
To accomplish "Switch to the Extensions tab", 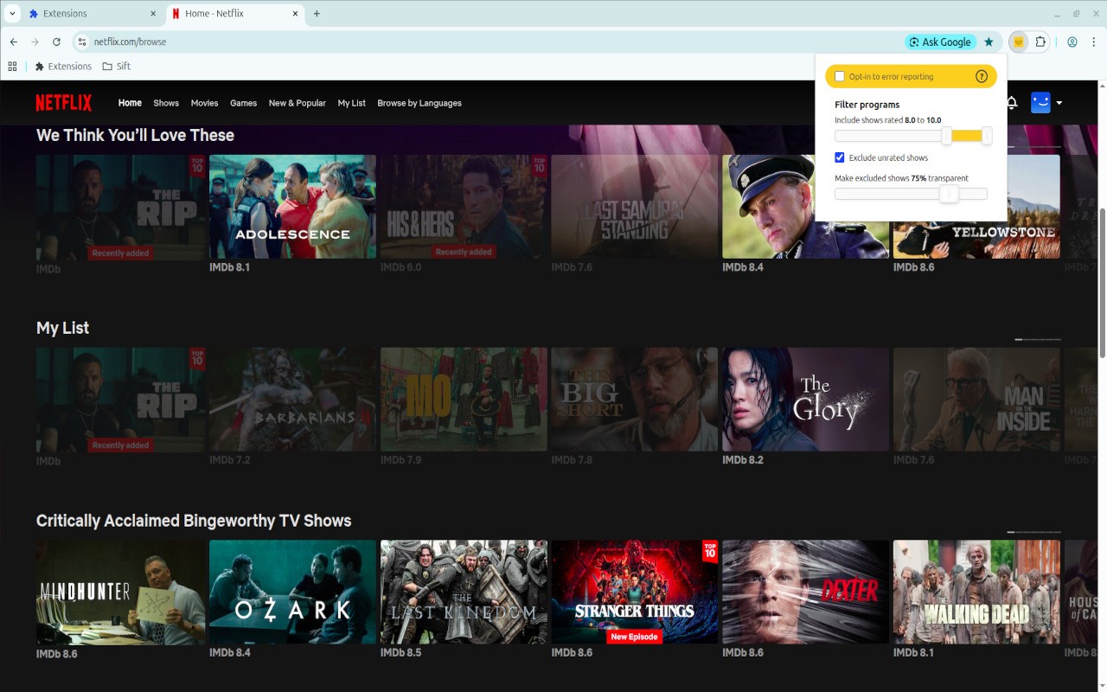I will click(92, 14).
